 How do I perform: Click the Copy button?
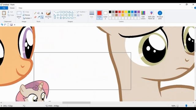coord(11,15)
